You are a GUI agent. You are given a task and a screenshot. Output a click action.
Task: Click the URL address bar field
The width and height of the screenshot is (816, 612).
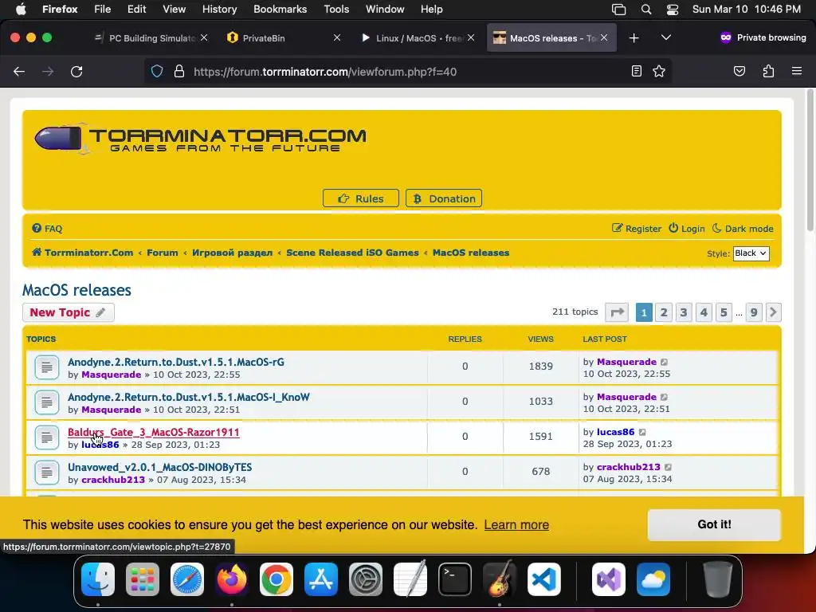click(409, 72)
